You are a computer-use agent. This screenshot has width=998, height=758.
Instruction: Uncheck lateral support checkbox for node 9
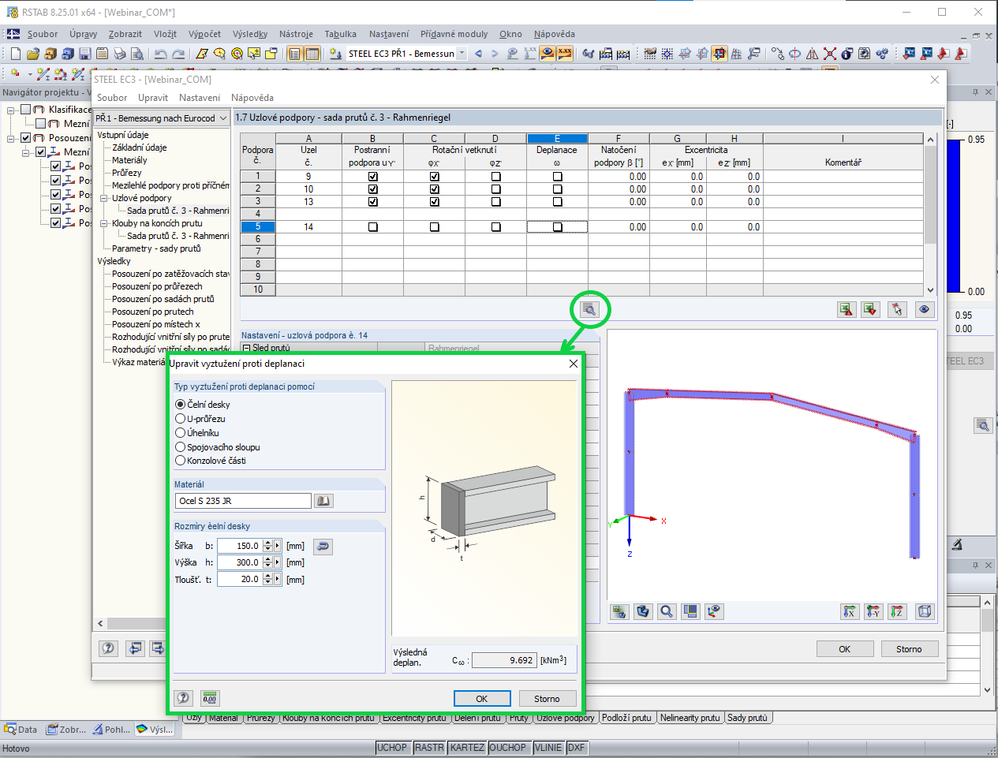372,177
